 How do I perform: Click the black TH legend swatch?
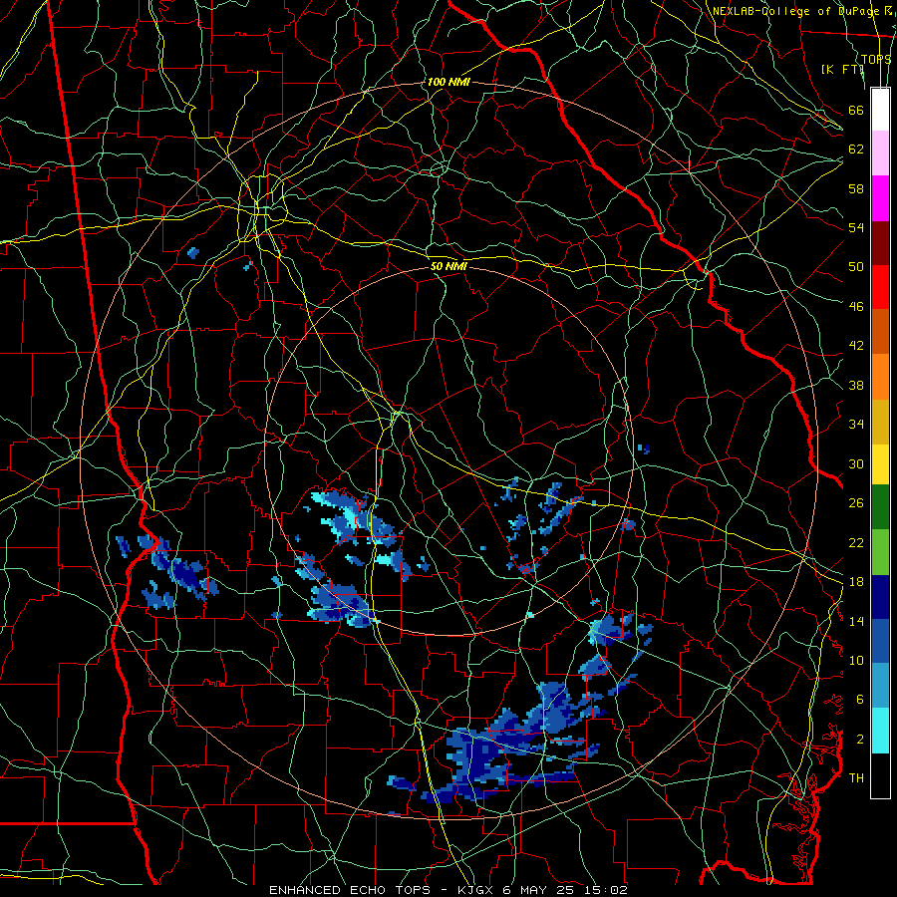880,775
